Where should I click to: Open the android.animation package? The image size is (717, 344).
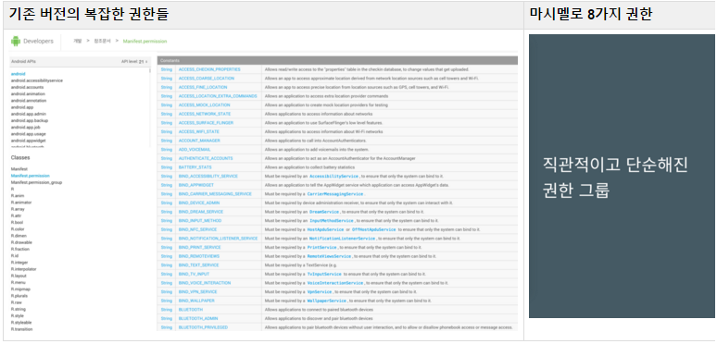[29, 94]
